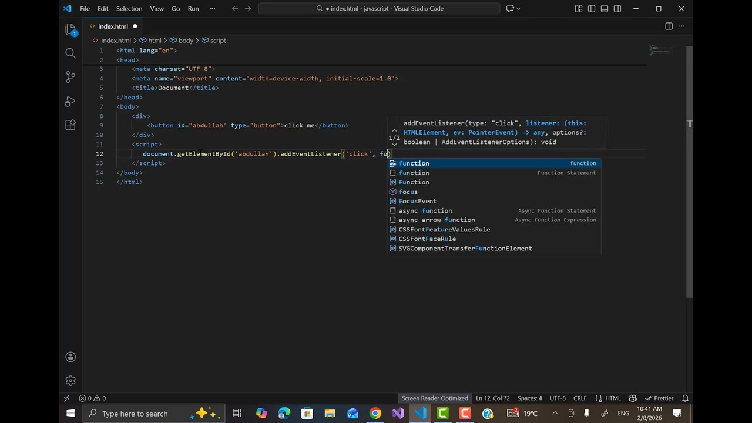752x423 pixels.
Task: Click the editor minimap preview
Action: (662, 51)
